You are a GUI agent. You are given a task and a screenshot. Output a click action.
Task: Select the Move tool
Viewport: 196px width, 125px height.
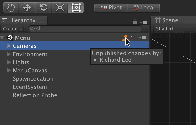(x=27, y=7)
